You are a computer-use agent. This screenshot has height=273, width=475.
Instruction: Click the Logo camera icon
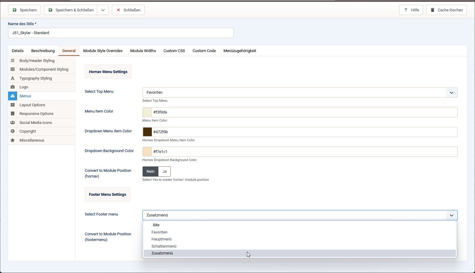pyautogui.click(x=13, y=87)
